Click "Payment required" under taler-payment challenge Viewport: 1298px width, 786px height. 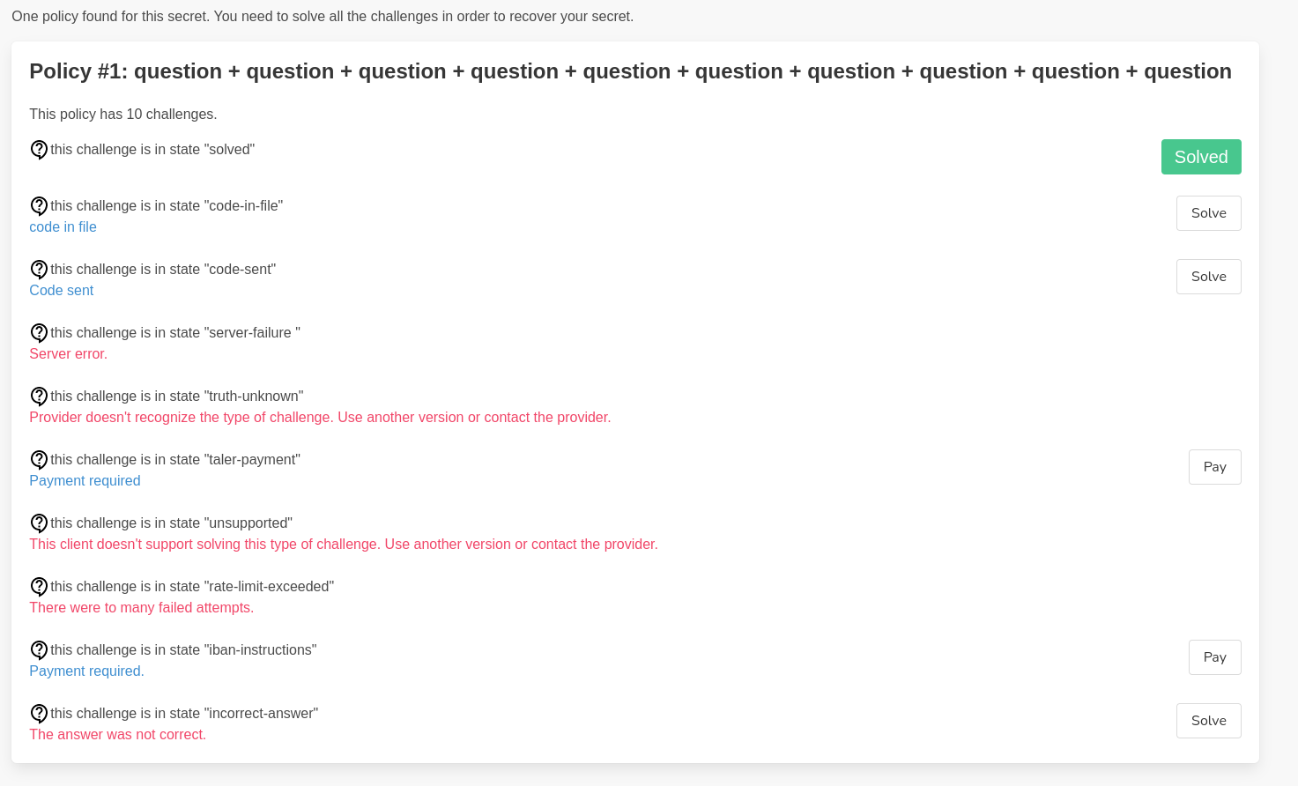click(85, 481)
